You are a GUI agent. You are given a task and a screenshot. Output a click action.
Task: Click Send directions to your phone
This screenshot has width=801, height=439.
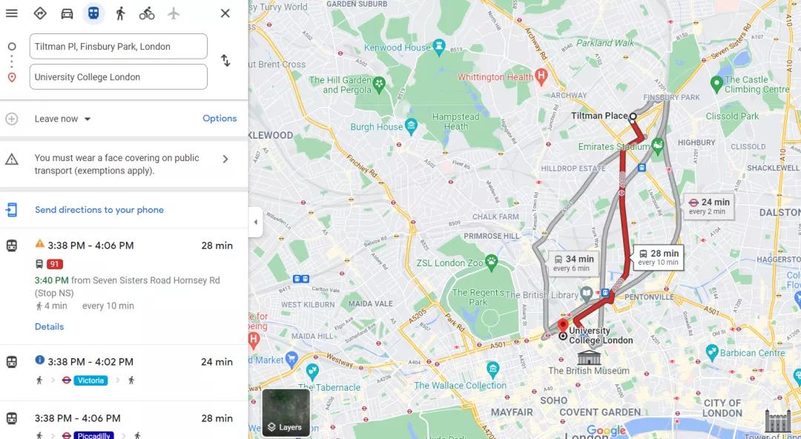click(99, 210)
